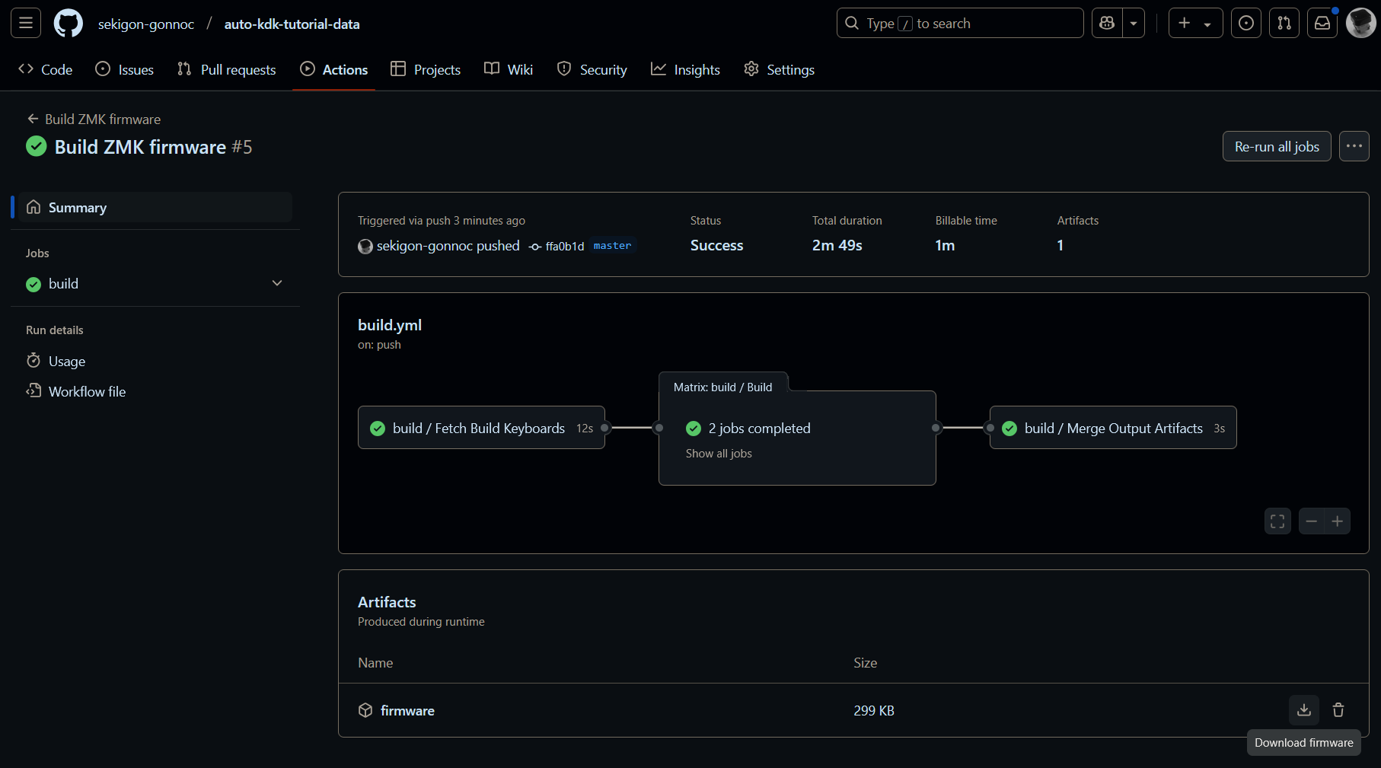Zoom in the workflow graph
The width and height of the screenshot is (1381, 768).
coord(1338,521)
